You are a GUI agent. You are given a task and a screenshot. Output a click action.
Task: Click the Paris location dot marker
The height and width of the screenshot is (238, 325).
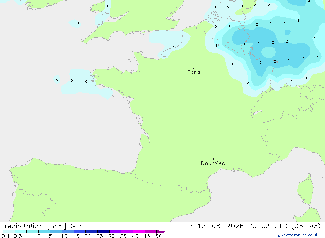click(x=194, y=68)
